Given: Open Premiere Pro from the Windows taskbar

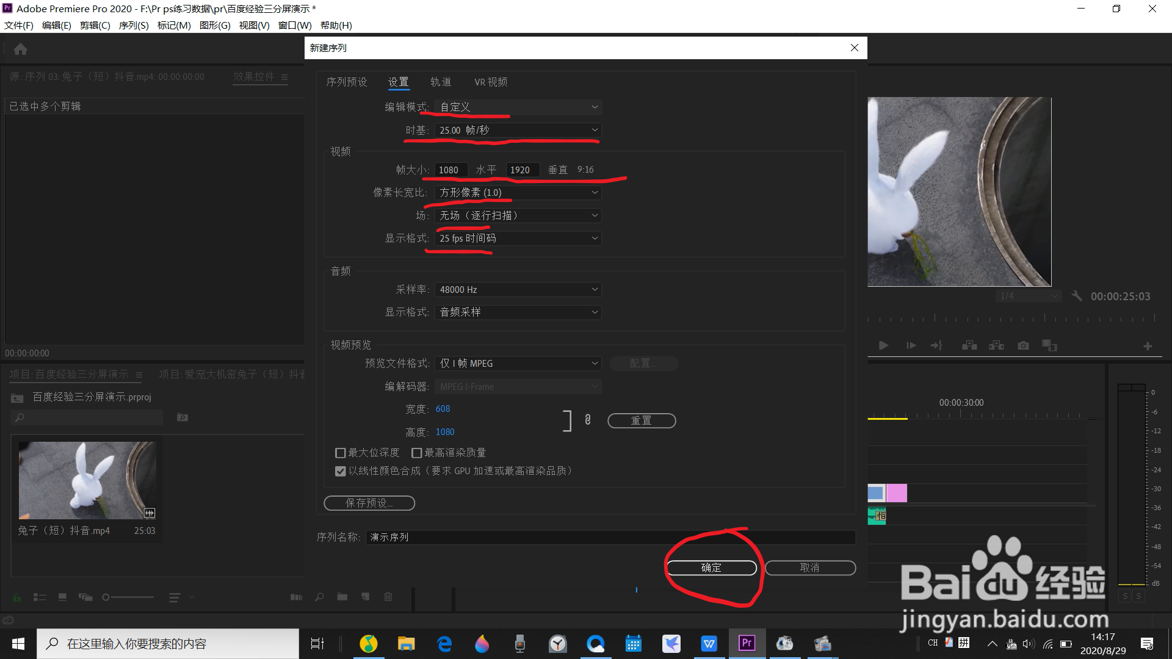Looking at the screenshot, I should click(747, 643).
